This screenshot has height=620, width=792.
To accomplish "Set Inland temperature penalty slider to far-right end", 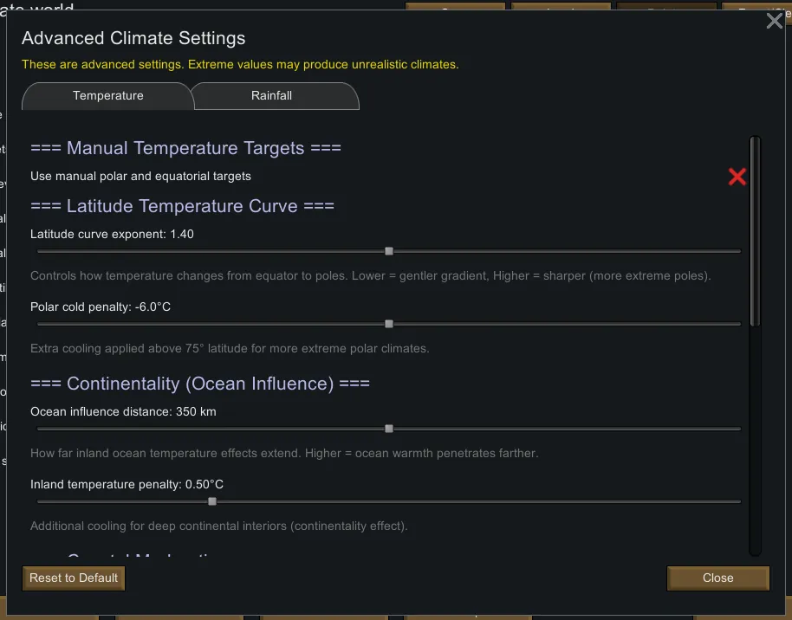I will coord(739,501).
